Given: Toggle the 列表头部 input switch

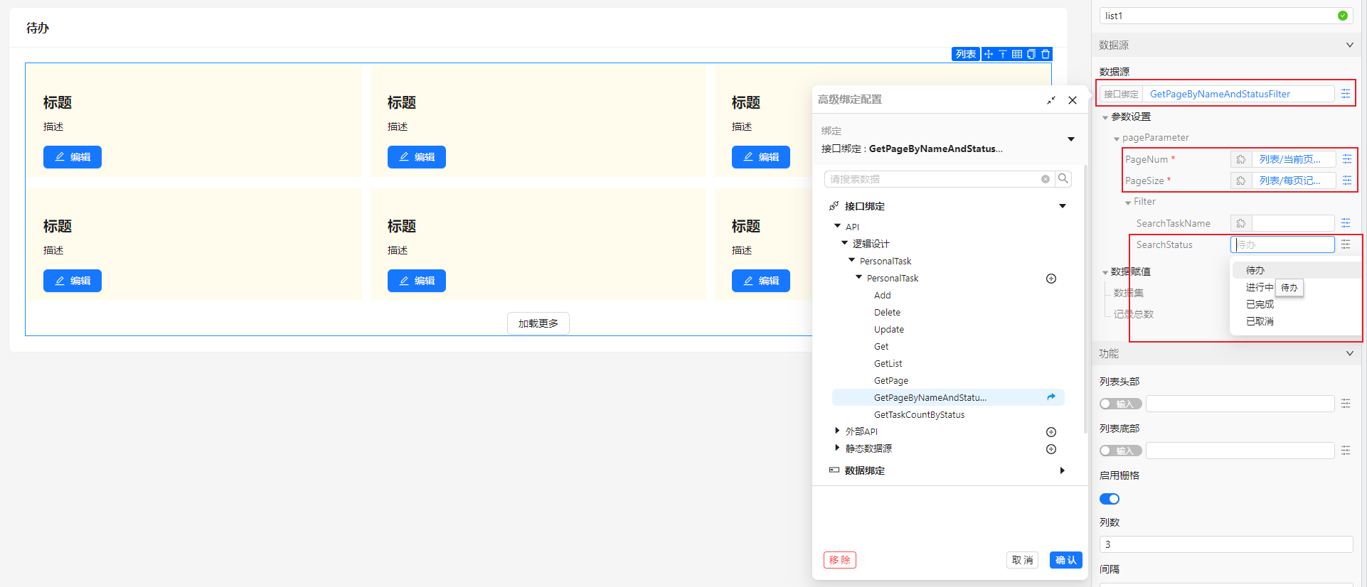Looking at the screenshot, I should pos(1120,404).
